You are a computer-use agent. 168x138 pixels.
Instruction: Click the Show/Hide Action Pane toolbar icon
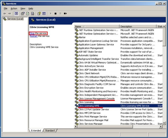[x=44, y=13]
